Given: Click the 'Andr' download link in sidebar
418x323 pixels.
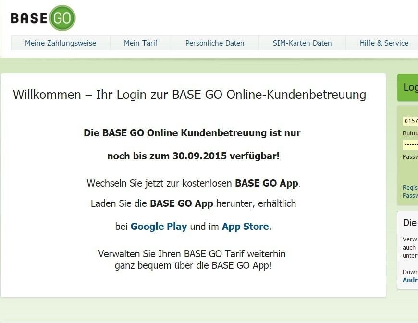Looking at the screenshot, I should [x=410, y=280].
